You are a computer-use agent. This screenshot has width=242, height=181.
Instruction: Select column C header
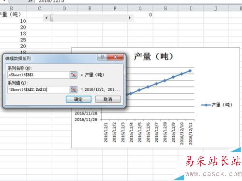pyautogui.click(x=39, y=8)
